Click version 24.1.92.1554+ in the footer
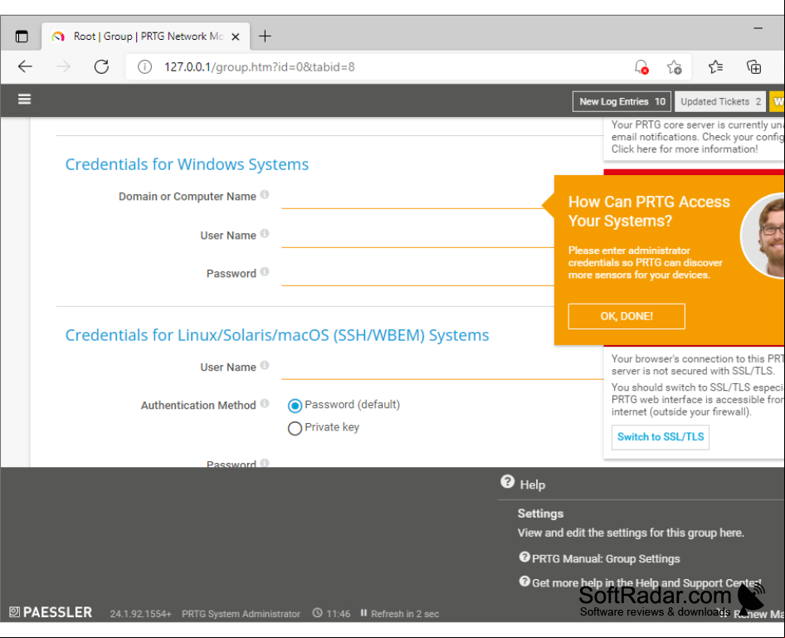 point(141,613)
